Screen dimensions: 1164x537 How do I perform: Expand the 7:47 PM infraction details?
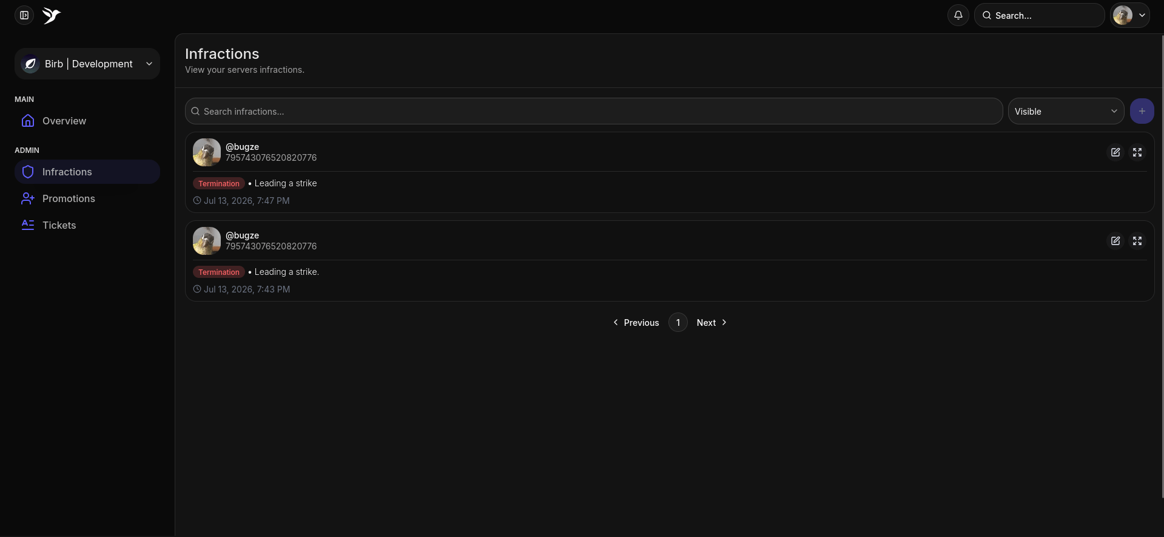click(x=1137, y=152)
